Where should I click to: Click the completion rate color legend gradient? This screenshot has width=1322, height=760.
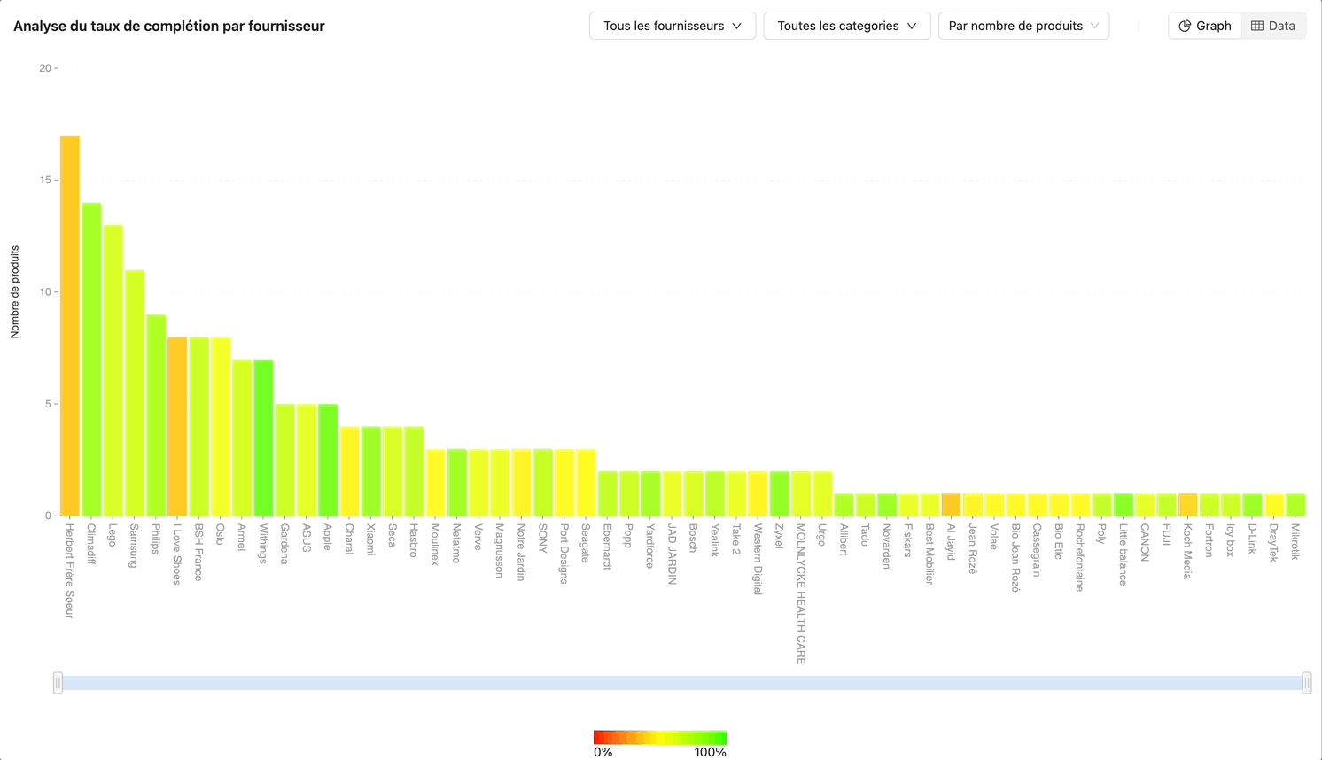coord(660,738)
